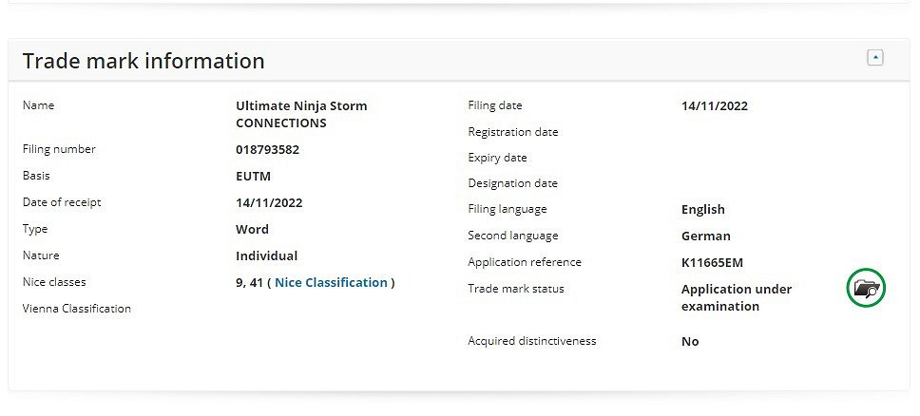Click the Individual nature value

pyautogui.click(x=266, y=255)
